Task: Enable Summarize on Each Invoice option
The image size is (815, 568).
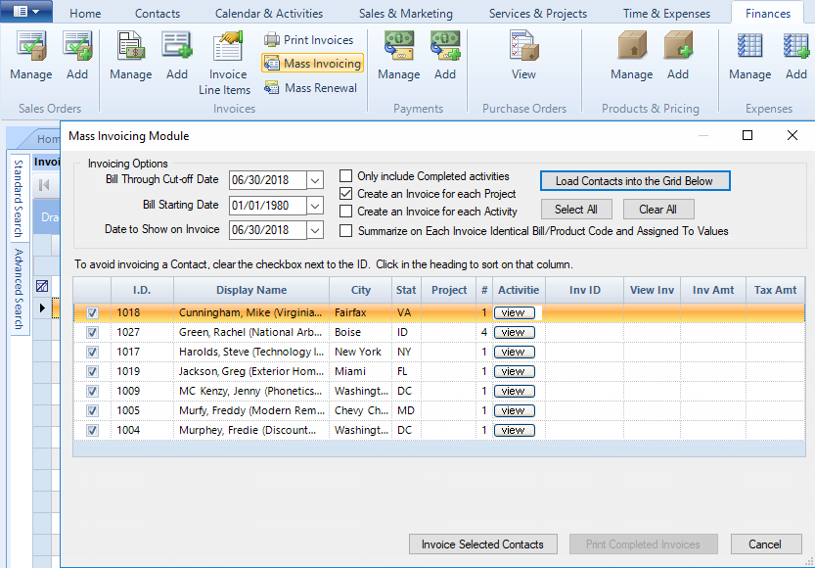Action: 345,230
